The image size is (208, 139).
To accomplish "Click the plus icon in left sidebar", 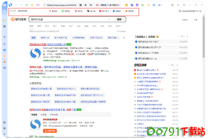I will click(x=4, y=44).
